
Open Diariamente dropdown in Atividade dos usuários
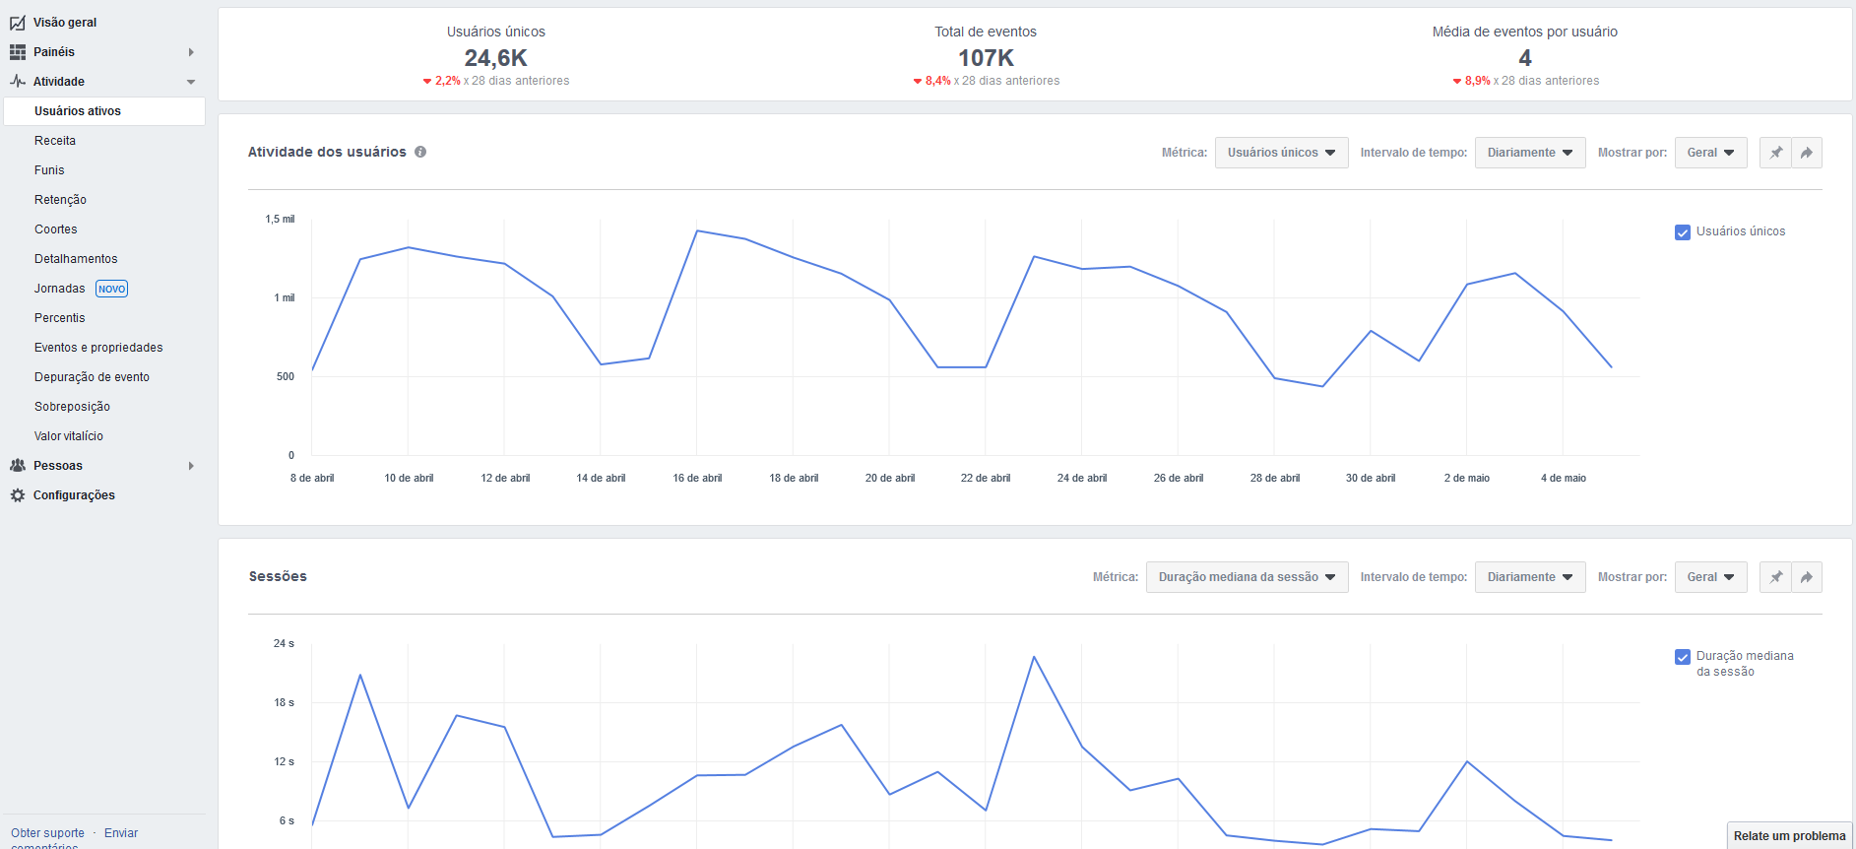(1530, 153)
